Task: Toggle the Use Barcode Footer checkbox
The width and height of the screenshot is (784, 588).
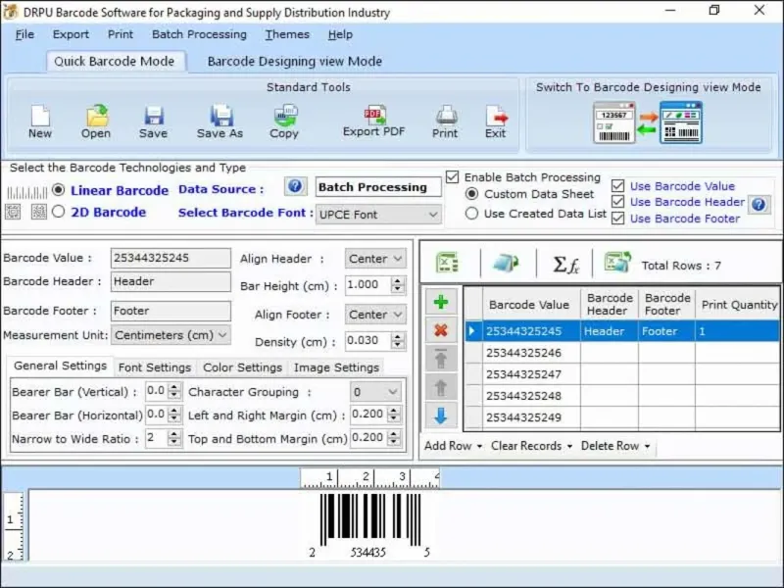Action: (617, 219)
